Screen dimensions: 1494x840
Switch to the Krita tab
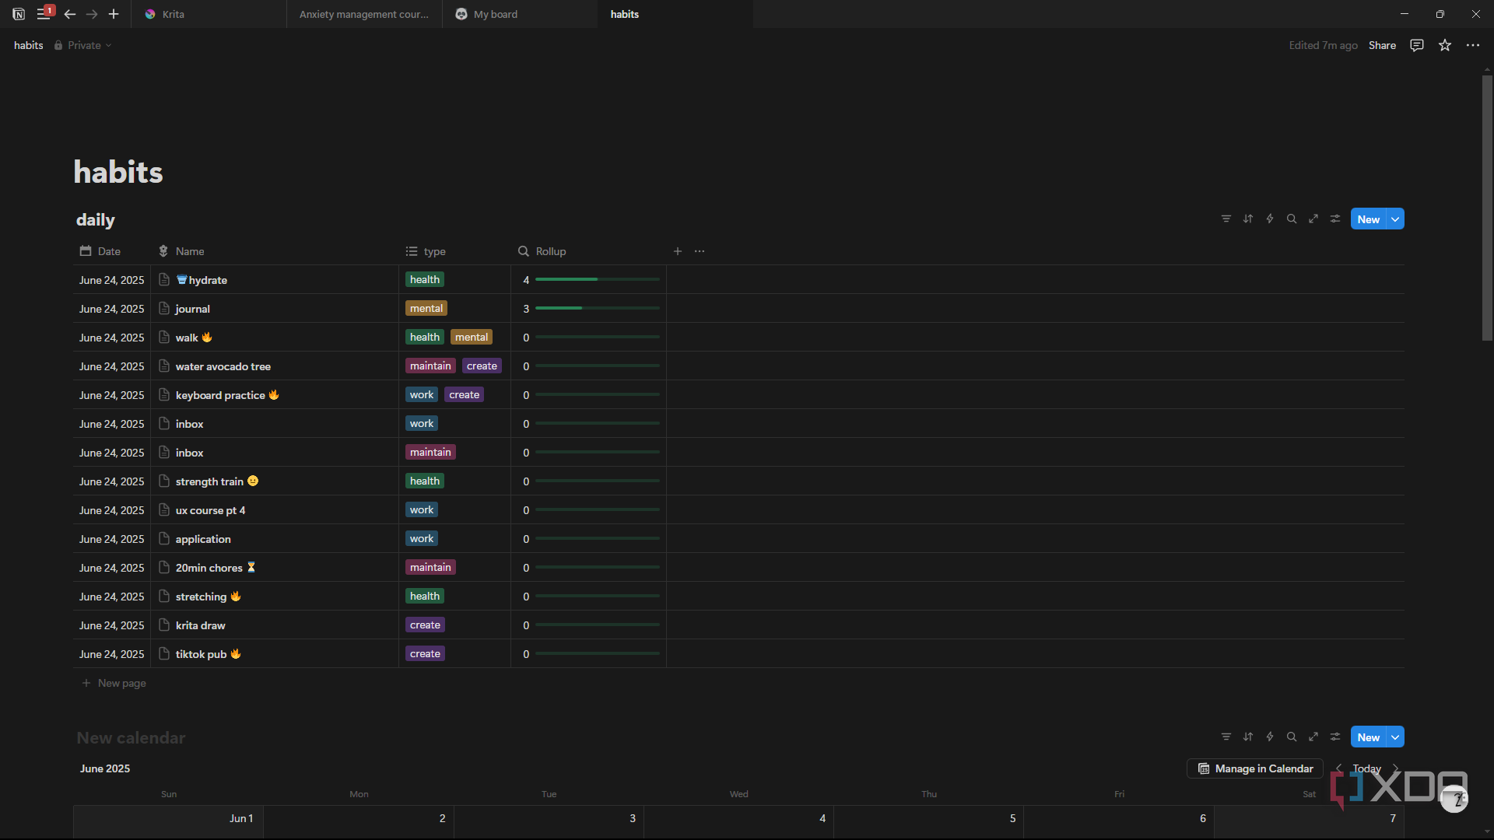pyautogui.click(x=209, y=14)
